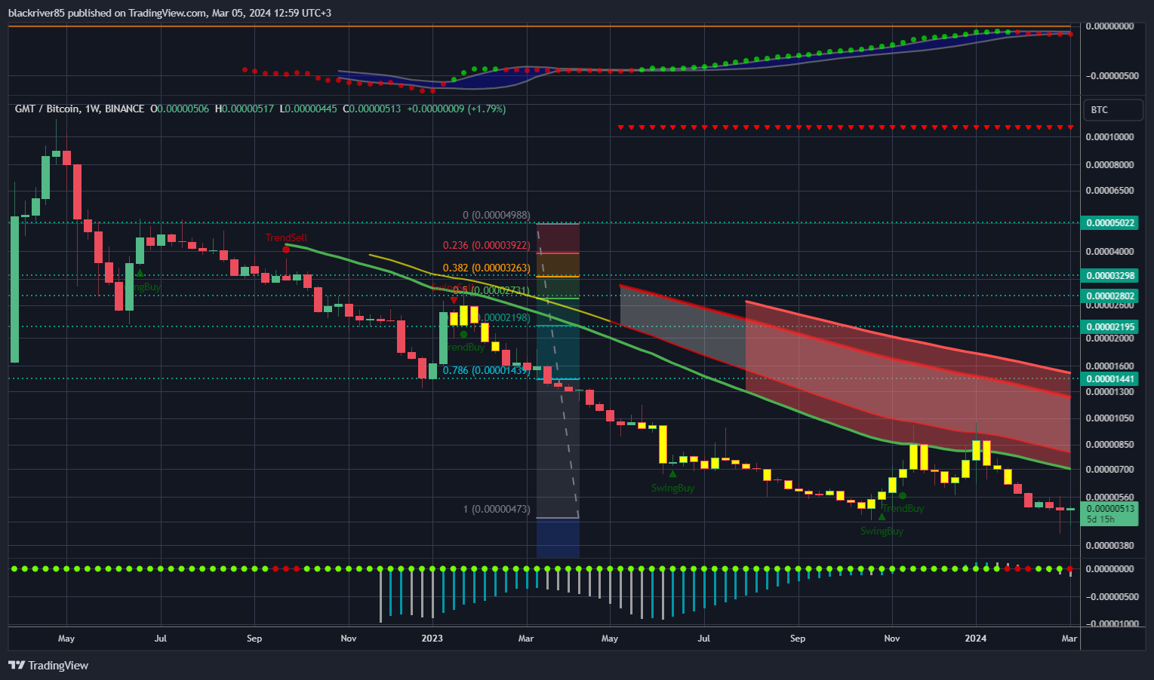Screen dimensions: 1154x680
Task: Click the 0.00000850 price axis label
Action: (1109, 445)
